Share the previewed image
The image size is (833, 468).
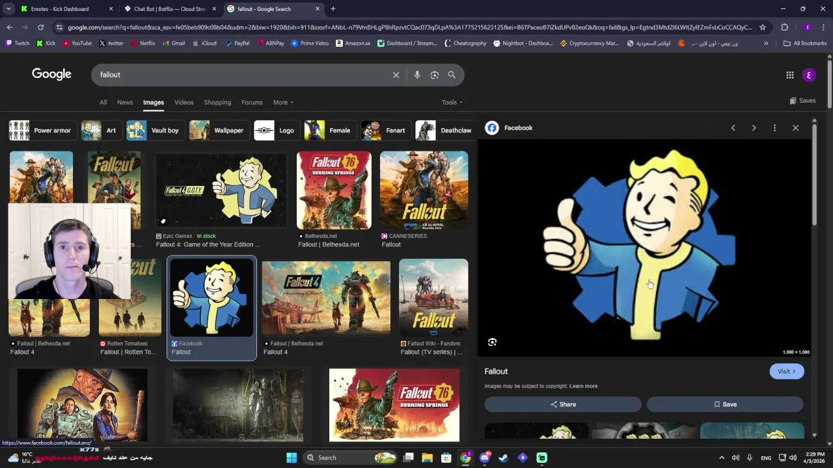pos(563,404)
